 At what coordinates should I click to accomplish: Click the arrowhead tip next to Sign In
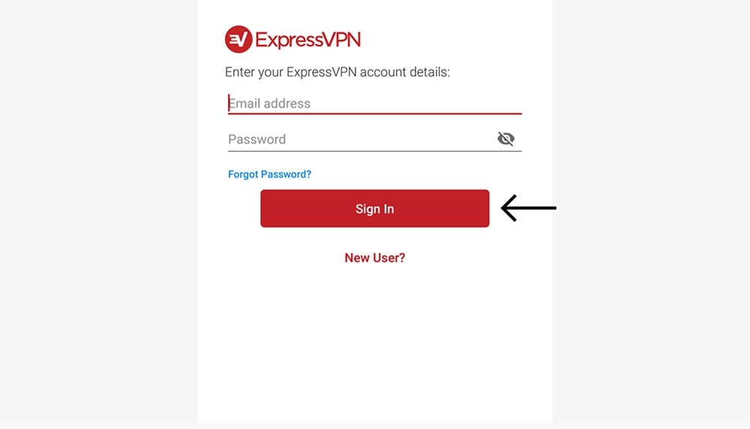pyautogui.click(x=503, y=208)
